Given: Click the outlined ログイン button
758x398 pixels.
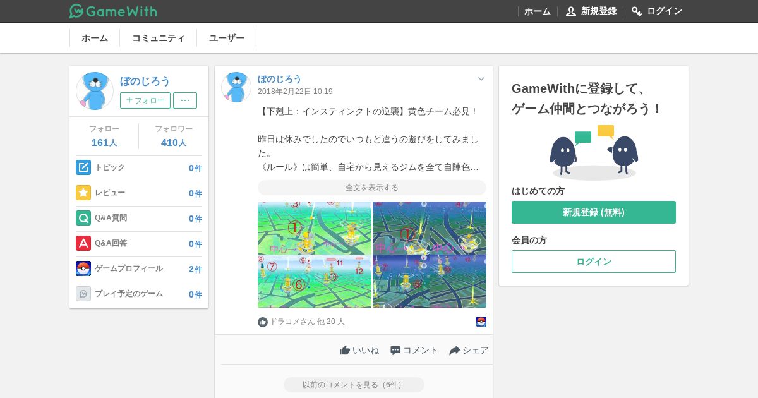Looking at the screenshot, I should coord(594,262).
